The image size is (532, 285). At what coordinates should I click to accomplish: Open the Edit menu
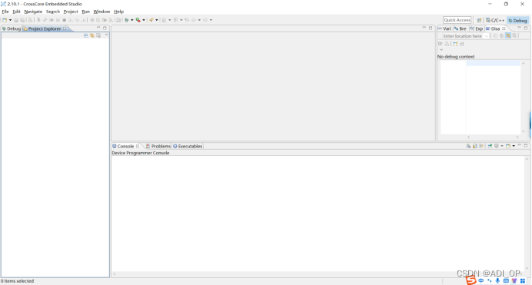click(x=16, y=12)
